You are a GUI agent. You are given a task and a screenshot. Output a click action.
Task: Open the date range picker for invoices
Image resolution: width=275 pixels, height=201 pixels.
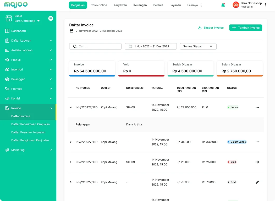[x=151, y=46]
